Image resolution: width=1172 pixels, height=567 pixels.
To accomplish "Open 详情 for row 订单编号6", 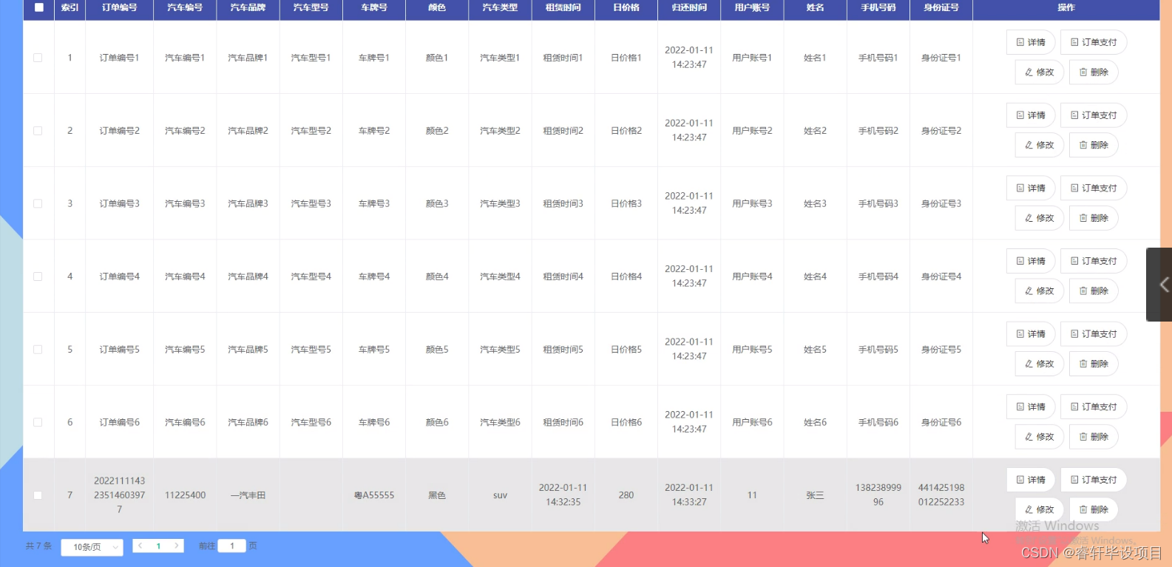I will coord(1031,407).
